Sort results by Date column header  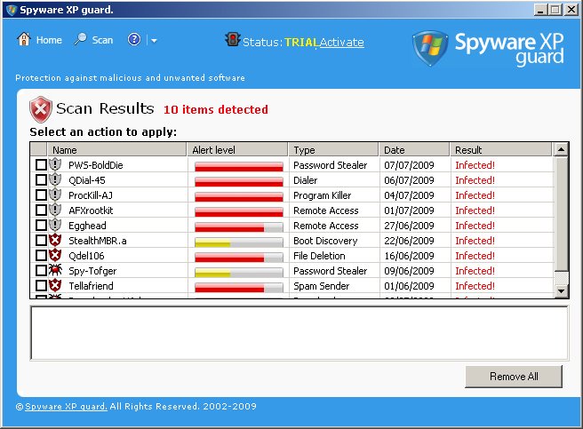point(413,150)
